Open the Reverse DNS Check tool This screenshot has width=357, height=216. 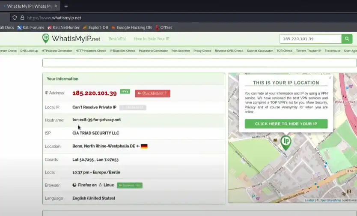coord(229,51)
